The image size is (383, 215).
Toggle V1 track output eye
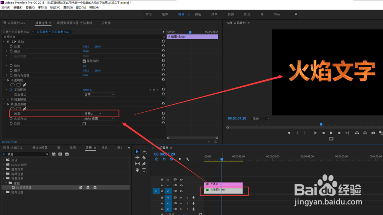click(x=181, y=191)
